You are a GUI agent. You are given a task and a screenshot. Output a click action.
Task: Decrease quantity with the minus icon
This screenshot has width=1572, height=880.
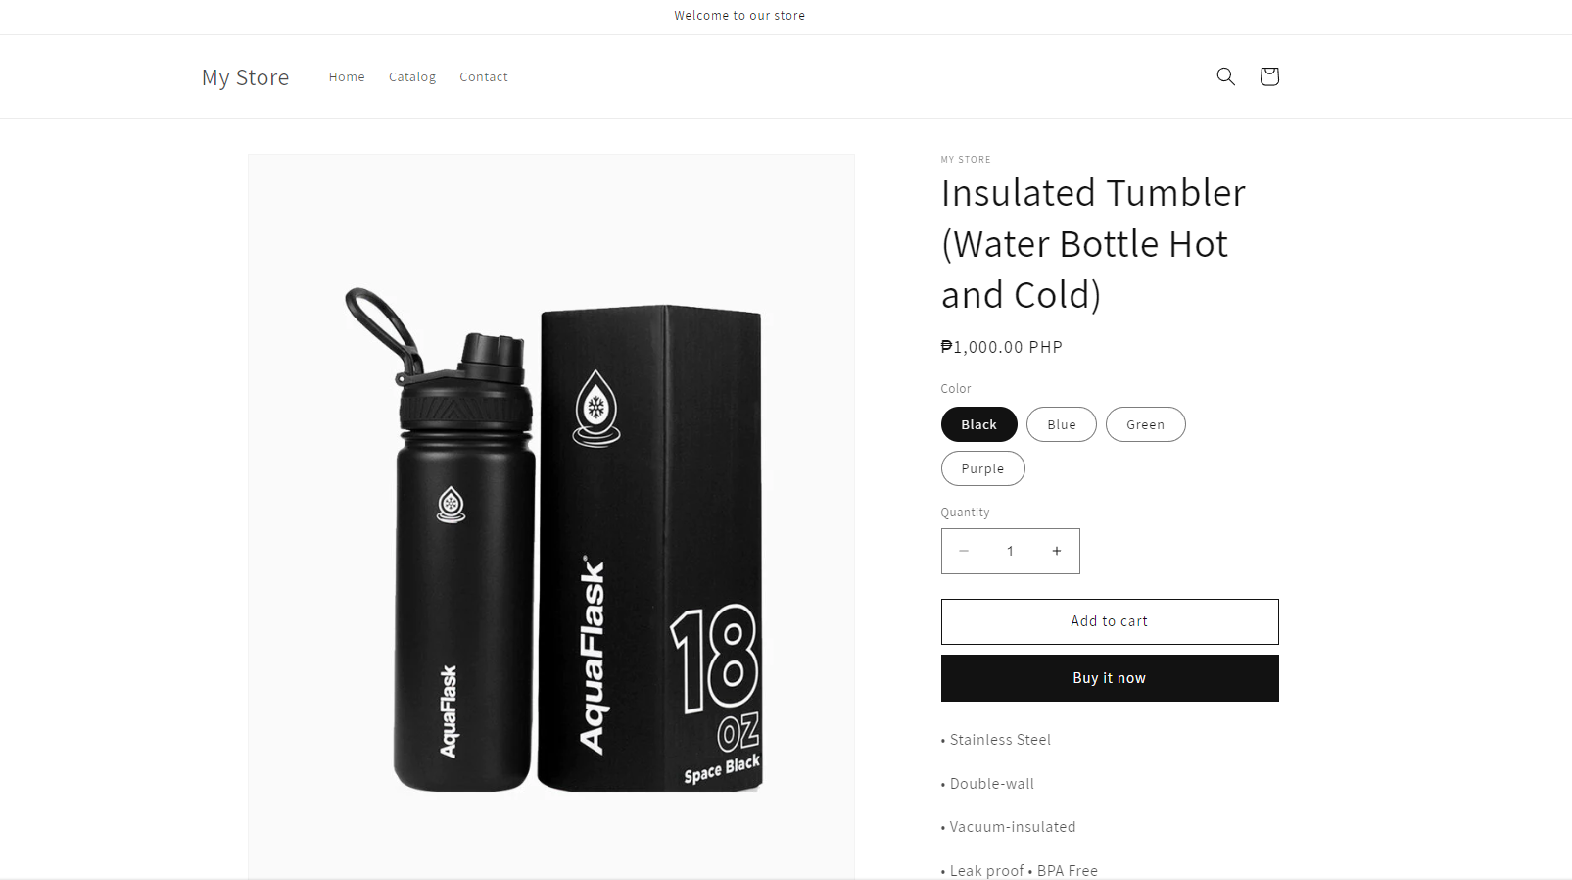point(964,551)
